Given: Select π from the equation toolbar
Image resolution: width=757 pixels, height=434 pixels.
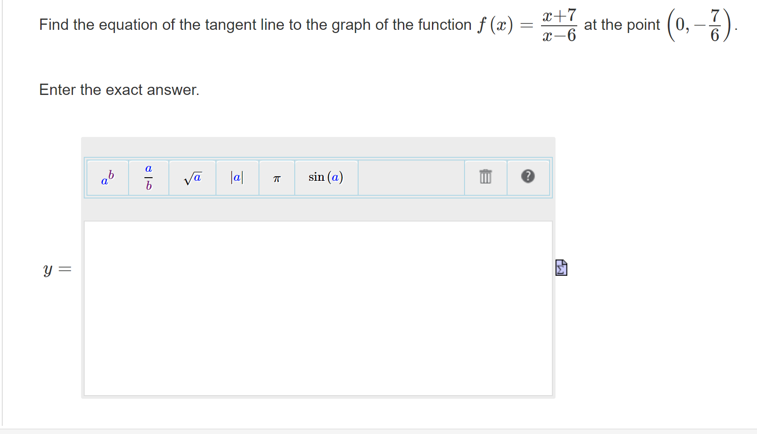Looking at the screenshot, I should (x=276, y=178).
